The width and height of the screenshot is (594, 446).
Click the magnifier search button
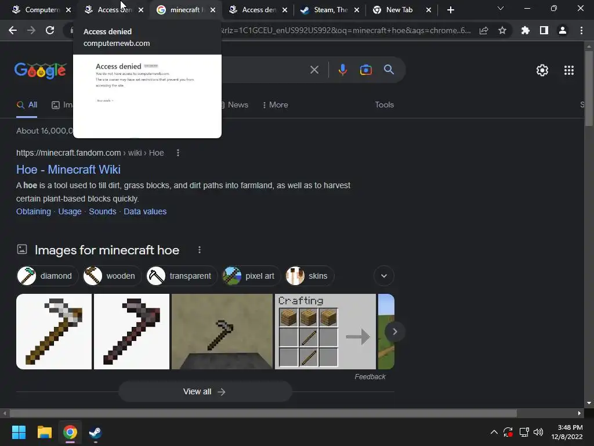click(x=389, y=70)
